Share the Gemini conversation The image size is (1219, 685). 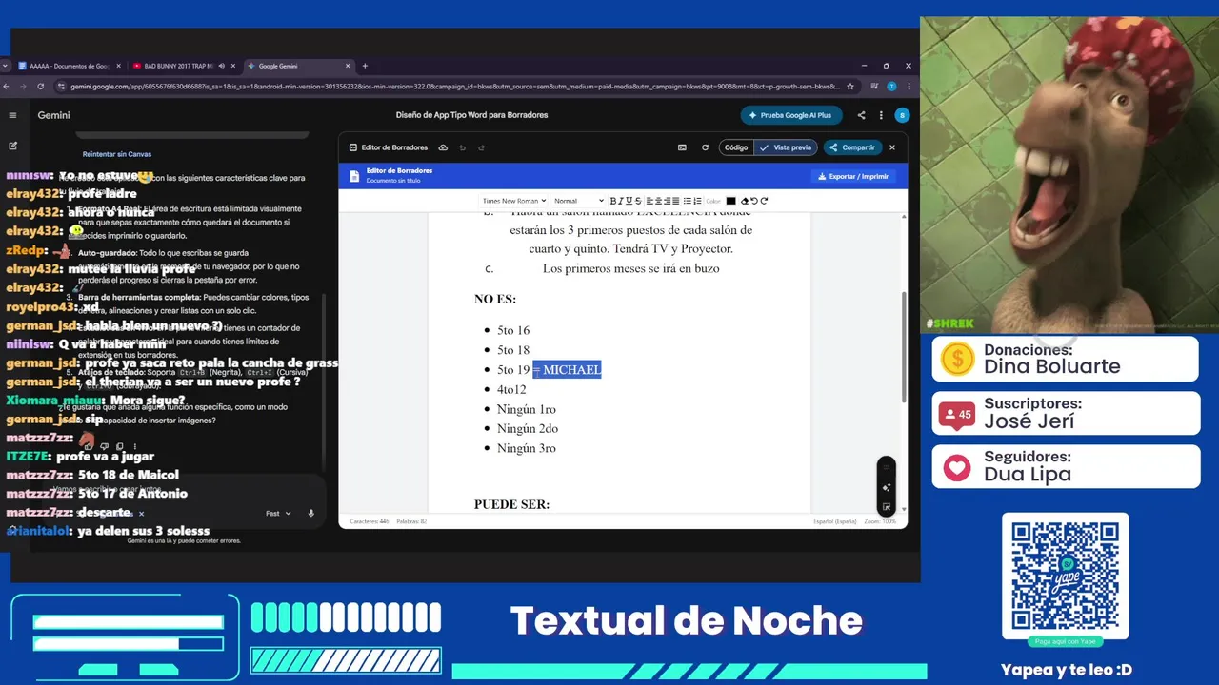[x=861, y=115]
